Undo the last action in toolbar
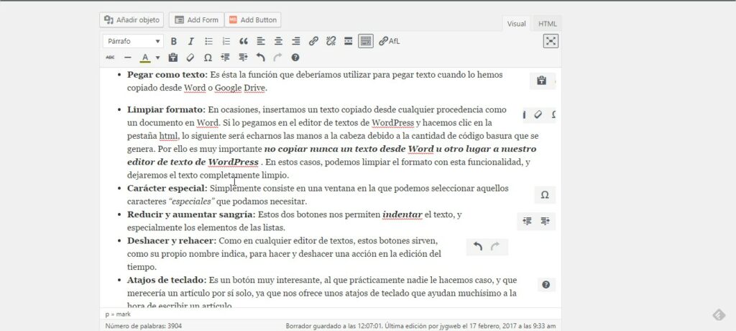Screen dimensions: 736x331 tap(260, 58)
